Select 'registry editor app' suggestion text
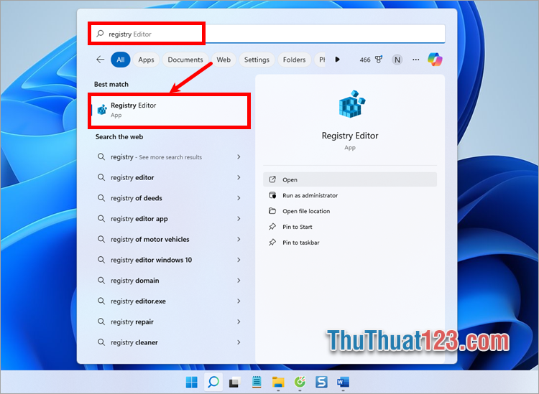 pyautogui.click(x=139, y=219)
